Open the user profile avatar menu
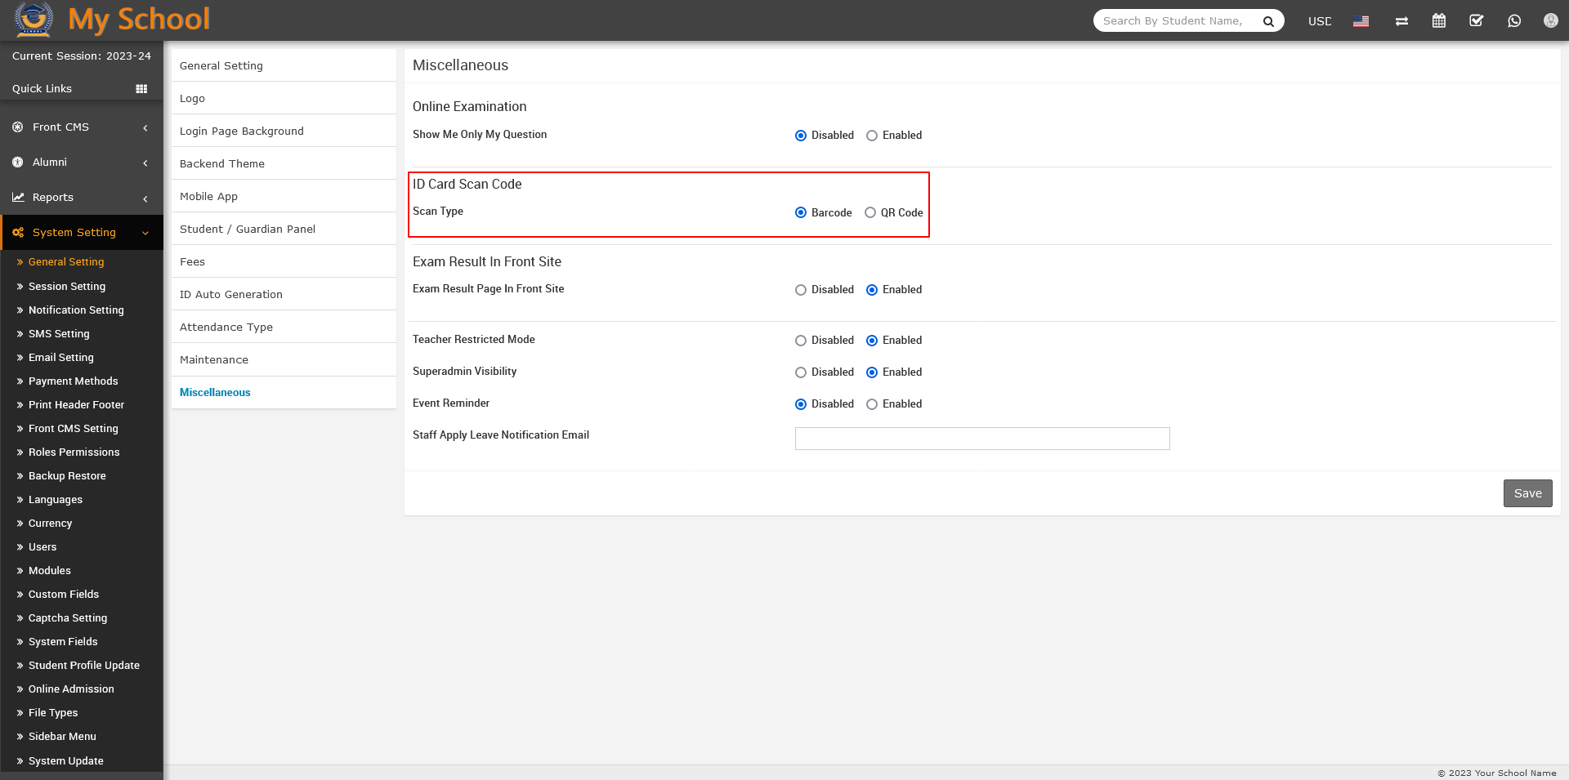 click(1549, 20)
